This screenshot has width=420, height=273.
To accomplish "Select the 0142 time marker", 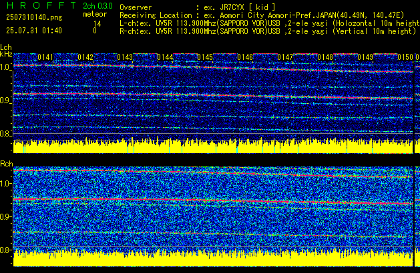I will pyautogui.click(x=85, y=57).
